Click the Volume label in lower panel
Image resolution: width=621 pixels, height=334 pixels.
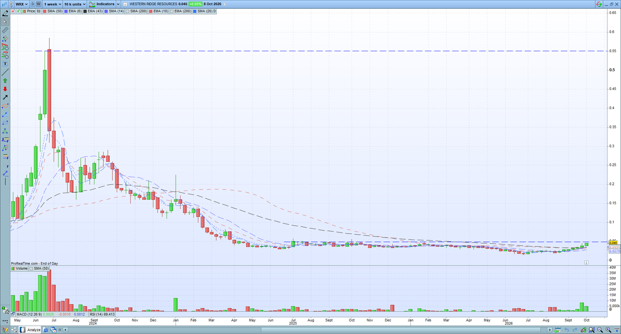pyautogui.click(x=20, y=269)
